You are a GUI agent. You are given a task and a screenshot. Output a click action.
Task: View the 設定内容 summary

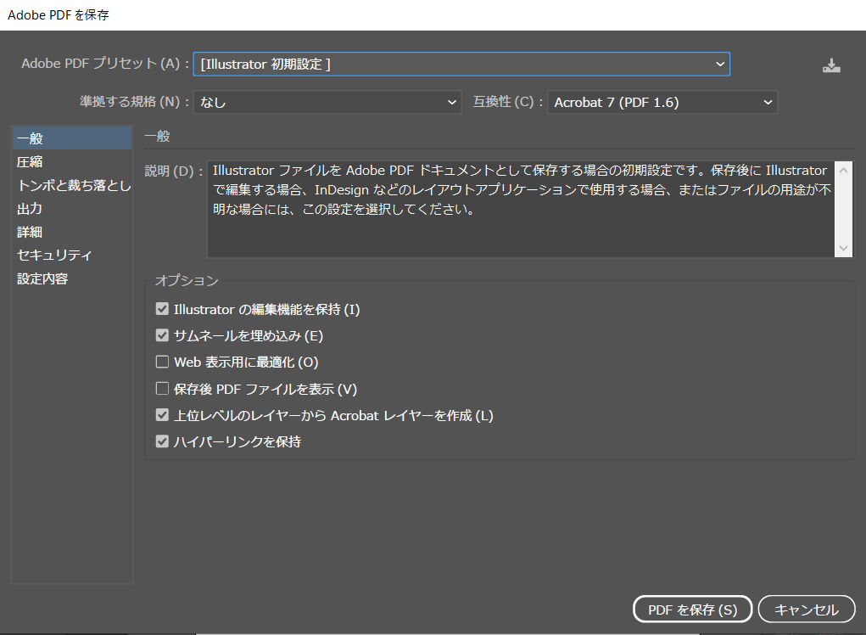pos(41,278)
